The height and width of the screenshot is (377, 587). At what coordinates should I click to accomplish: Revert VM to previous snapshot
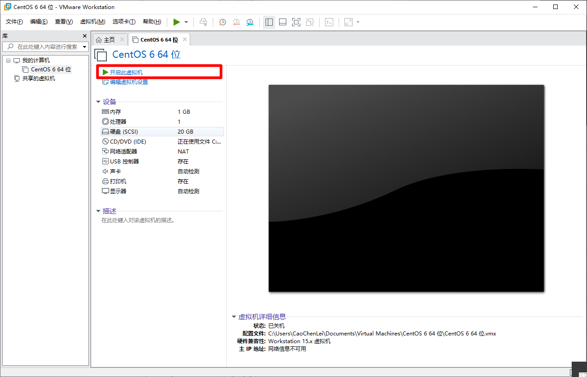coord(236,22)
